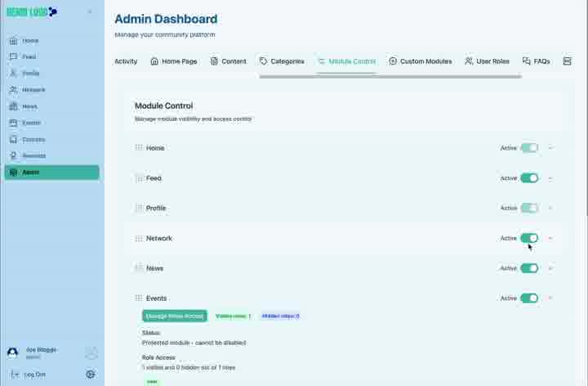Grab the Feed module drag handle
The width and height of the screenshot is (588, 386).
139,178
